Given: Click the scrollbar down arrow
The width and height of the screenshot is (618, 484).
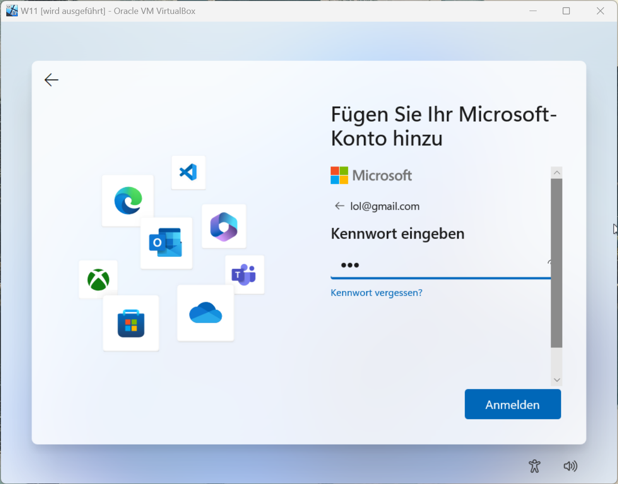Looking at the screenshot, I should tap(557, 380).
